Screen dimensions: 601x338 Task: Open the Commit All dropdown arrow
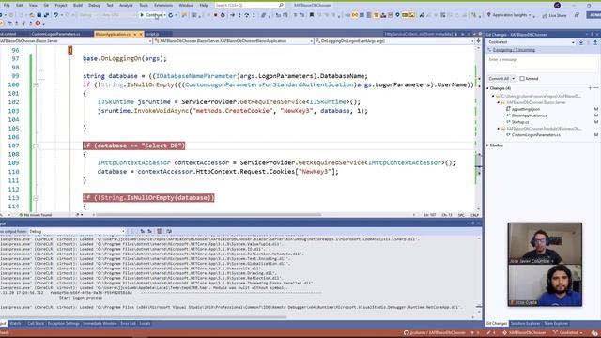(x=514, y=79)
